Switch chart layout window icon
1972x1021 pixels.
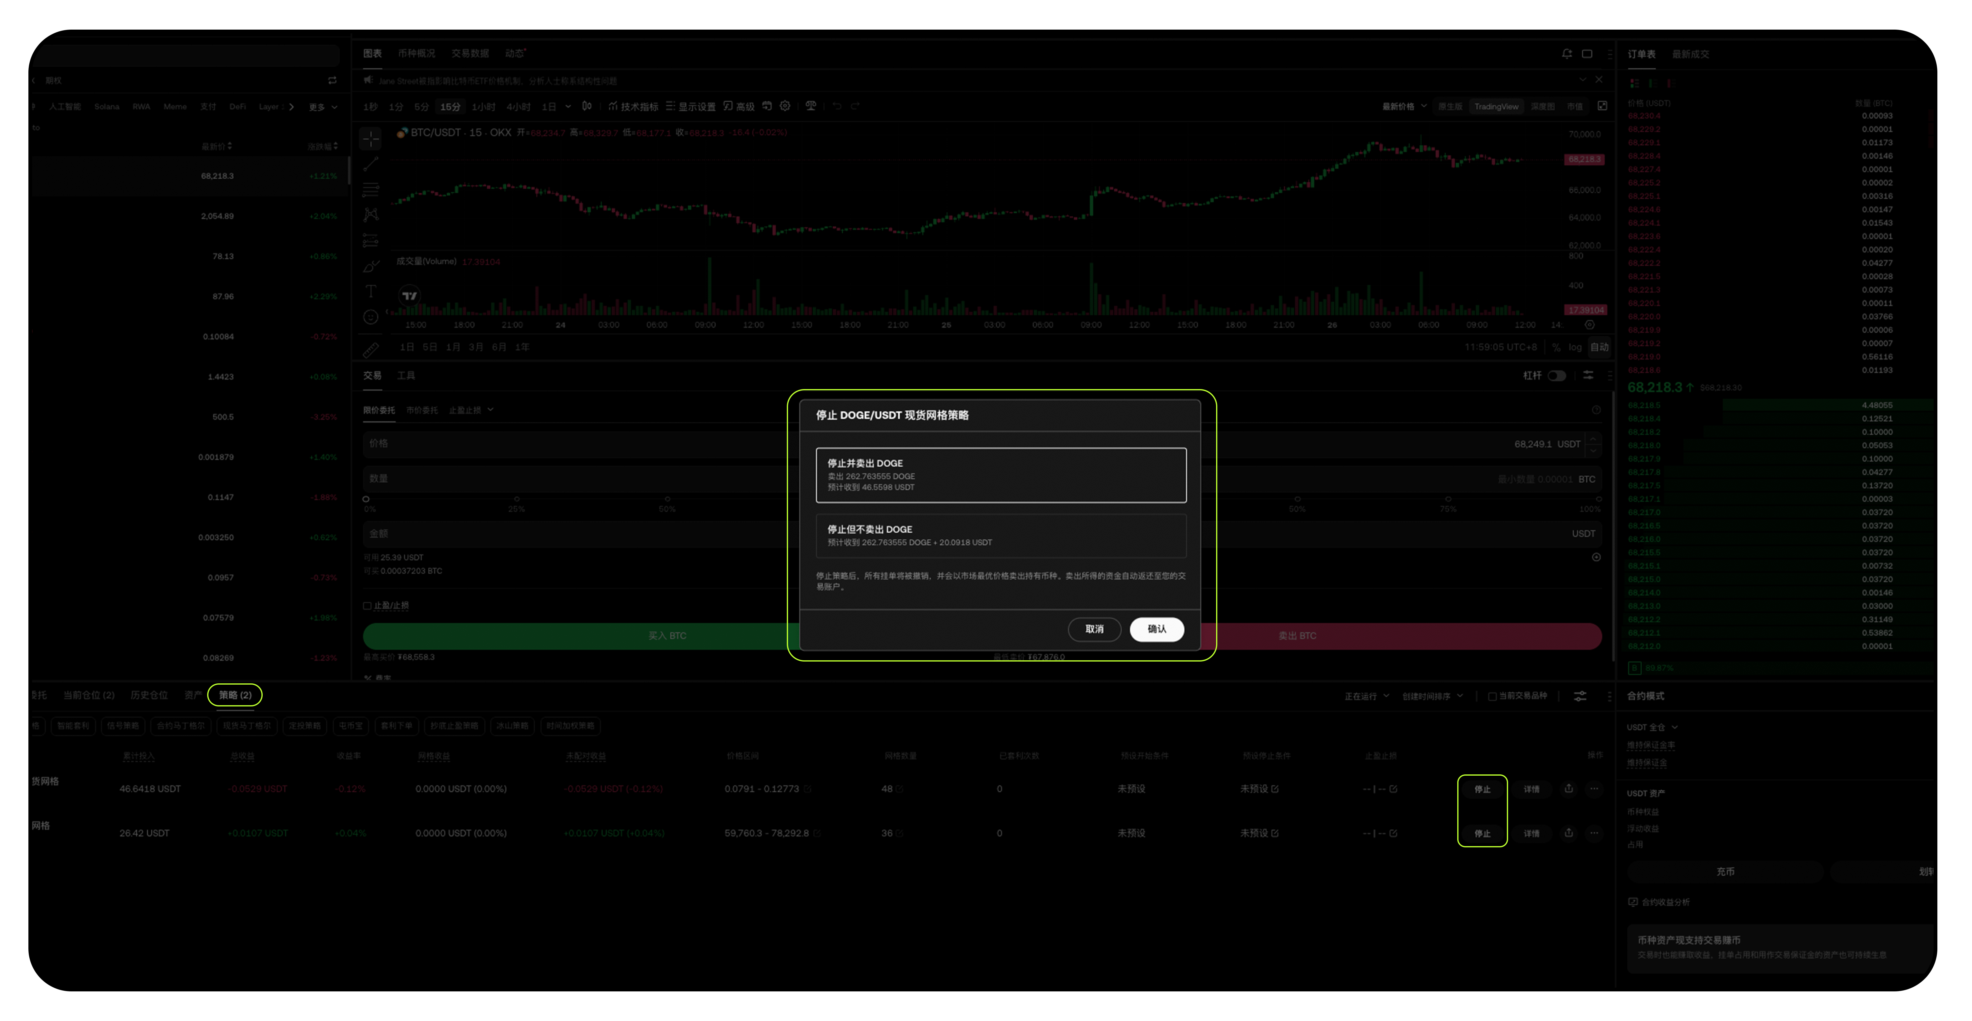[1587, 54]
